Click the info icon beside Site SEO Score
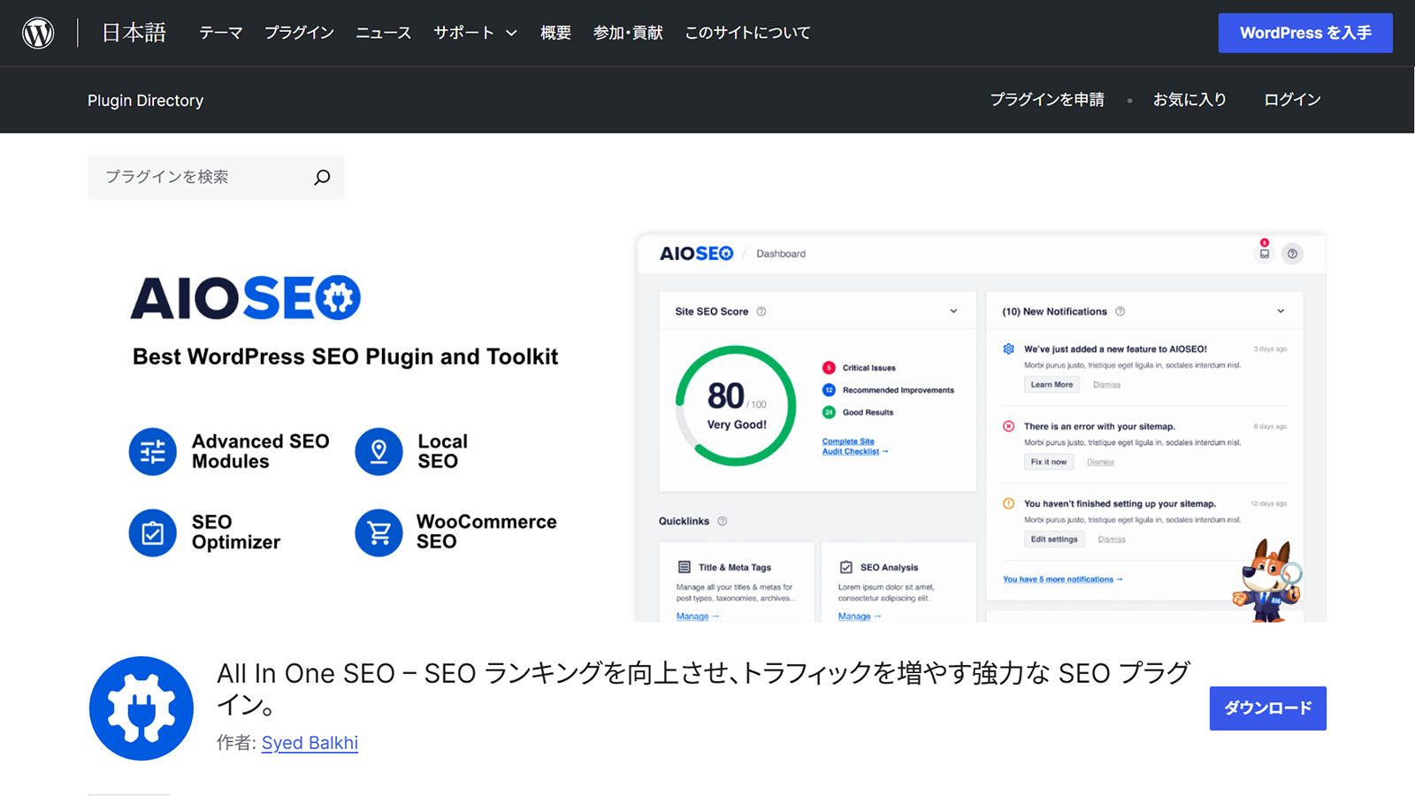This screenshot has width=1415, height=796. (x=761, y=311)
